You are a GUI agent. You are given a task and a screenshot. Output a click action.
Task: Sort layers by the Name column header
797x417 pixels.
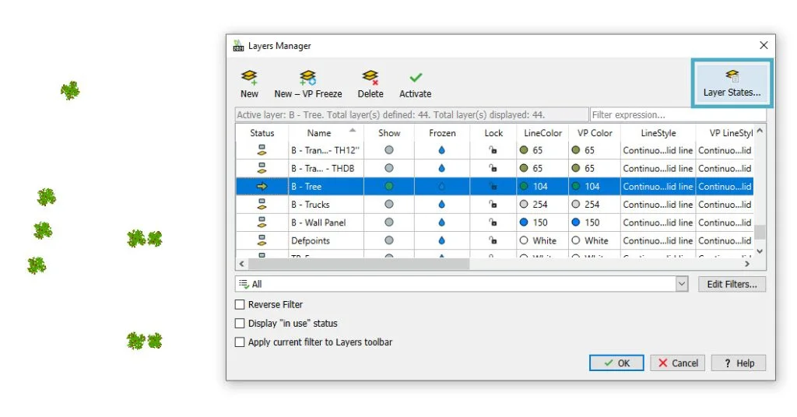[319, 133]
